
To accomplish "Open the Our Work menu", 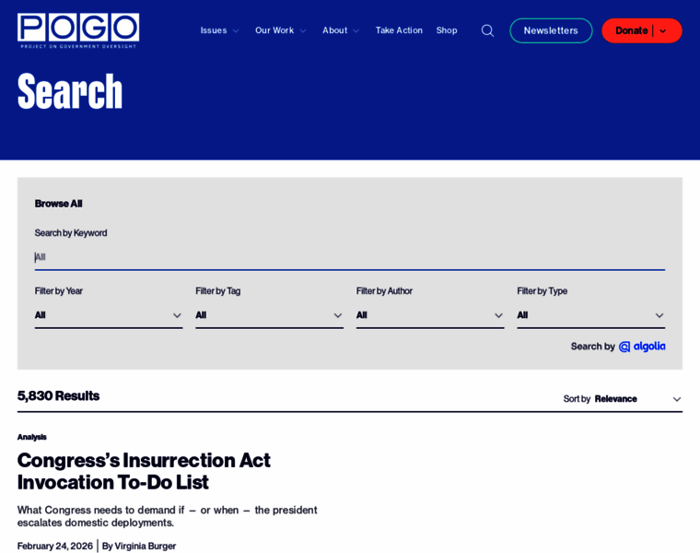I will (x=280, y=30).
